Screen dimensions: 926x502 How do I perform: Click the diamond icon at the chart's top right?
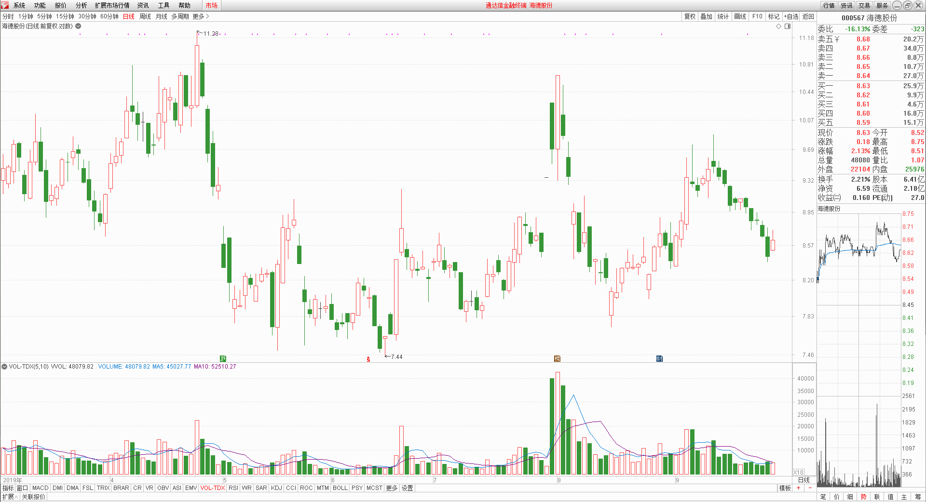[x=778, y=26]
